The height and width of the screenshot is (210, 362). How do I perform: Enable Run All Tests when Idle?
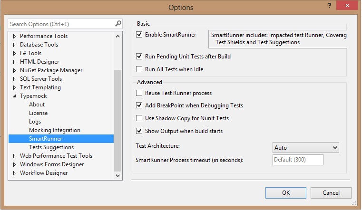139,69
